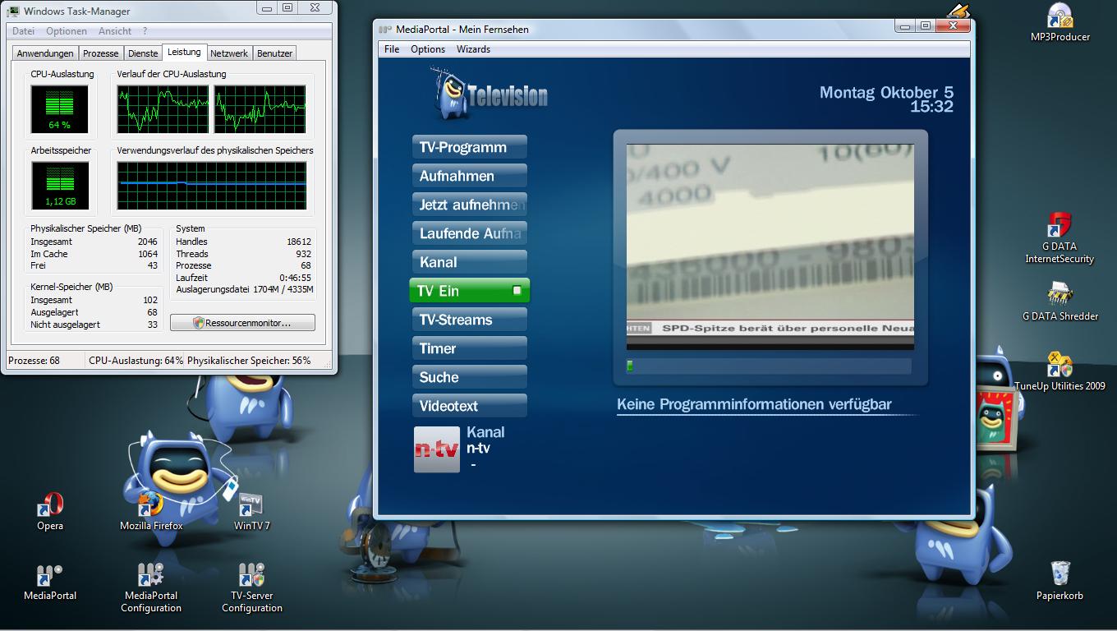This screenshot has width=1117, height=631.
Task: Click the G DATA InternetSecurity icon
Action: 1060,238
